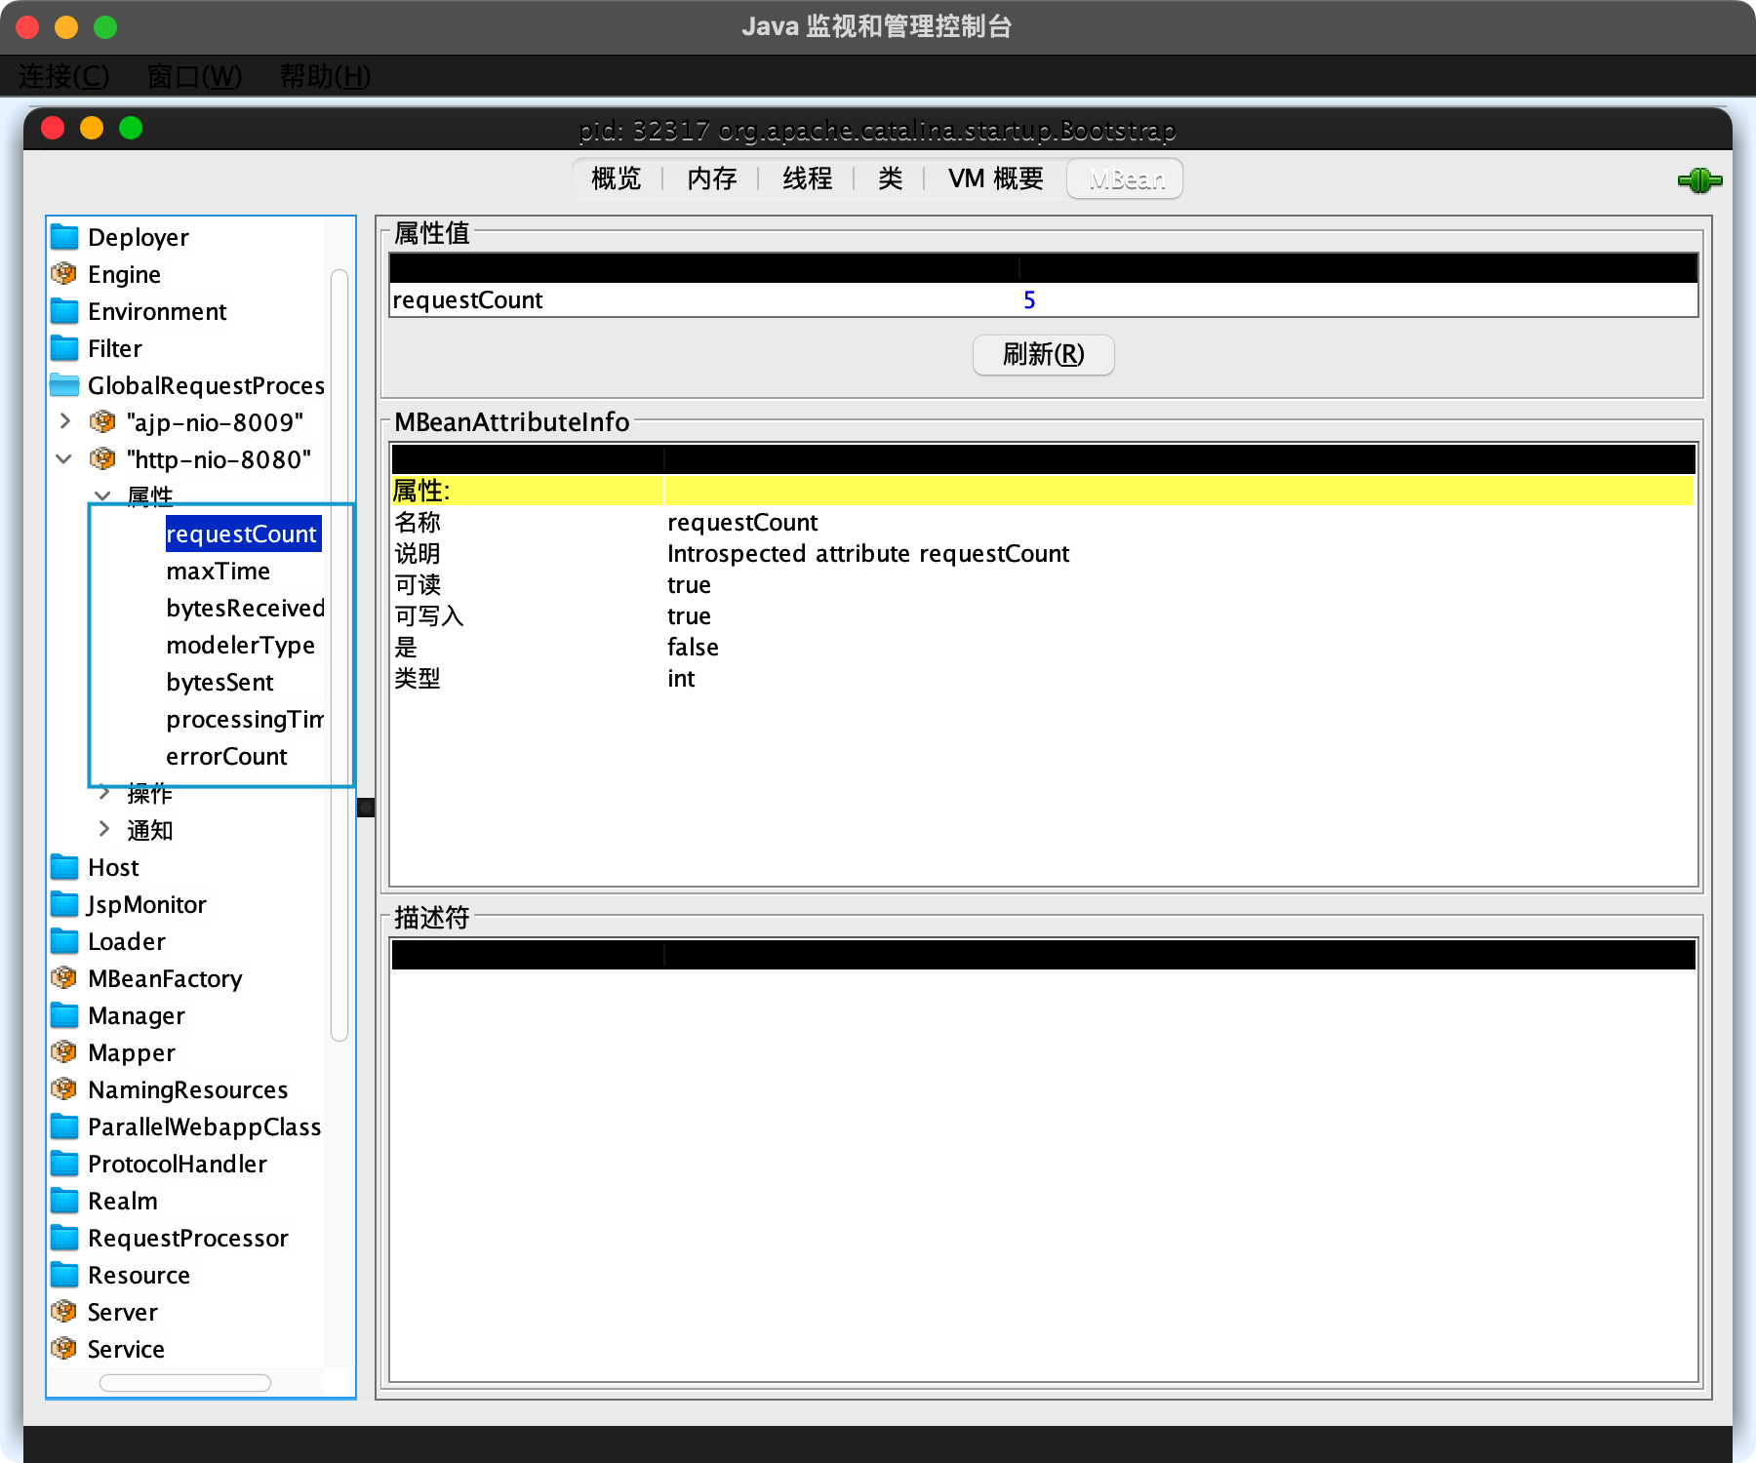The width and height of the screenshot is (1756, 1463).
Task: Click the "http-nio-8080" bean icon
Action: [x=102, y=459]
